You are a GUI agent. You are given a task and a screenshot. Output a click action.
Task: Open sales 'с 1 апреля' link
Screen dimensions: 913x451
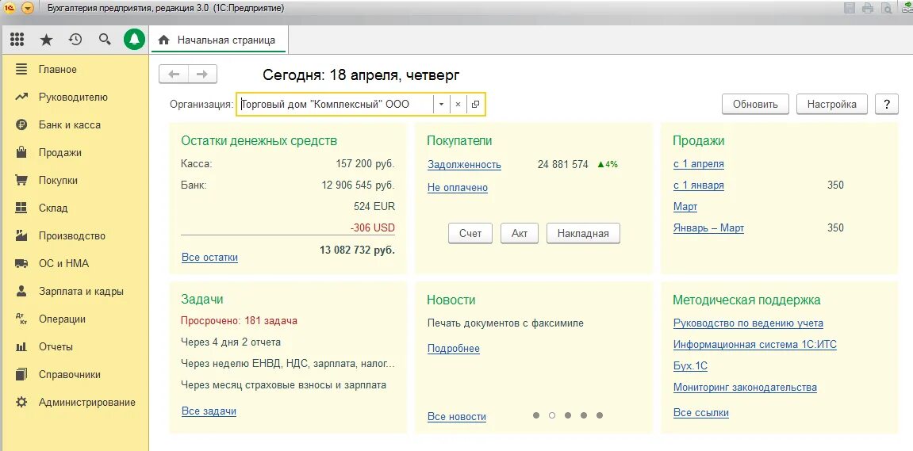(x=699, y=164)
